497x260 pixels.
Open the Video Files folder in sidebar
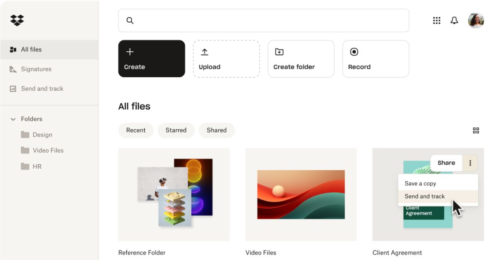point(48,151)
